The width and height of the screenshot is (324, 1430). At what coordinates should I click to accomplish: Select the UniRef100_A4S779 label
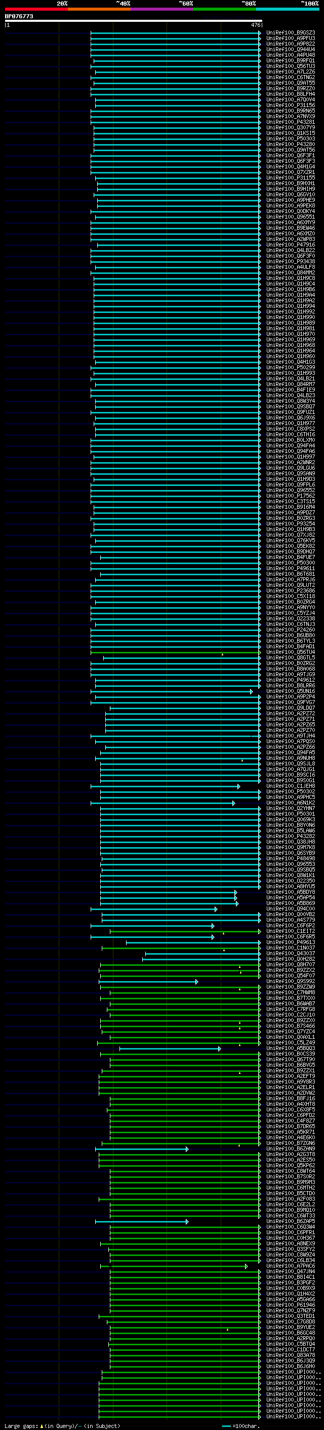291,920
